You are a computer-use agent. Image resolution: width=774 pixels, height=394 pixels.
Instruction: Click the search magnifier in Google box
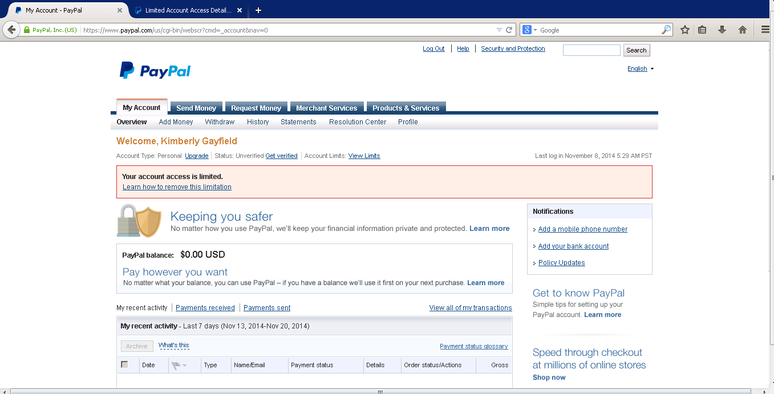click(666, 30)
